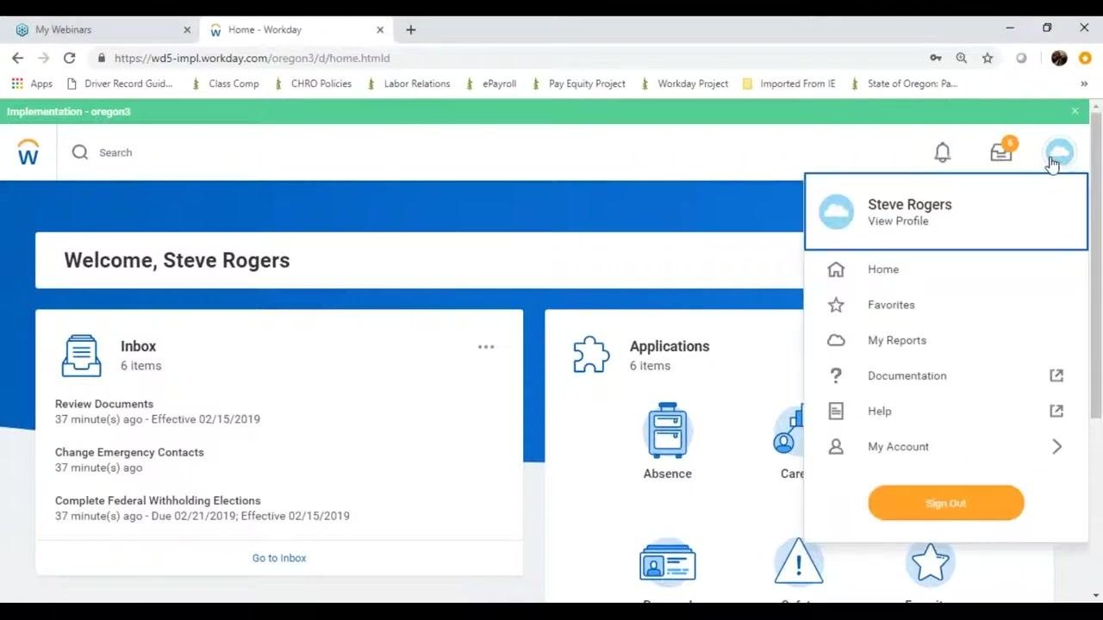The width and height of the screenshot is (1103, 620).
Task: Open Inbox worklet more options ellipsis
Action: 486,347
